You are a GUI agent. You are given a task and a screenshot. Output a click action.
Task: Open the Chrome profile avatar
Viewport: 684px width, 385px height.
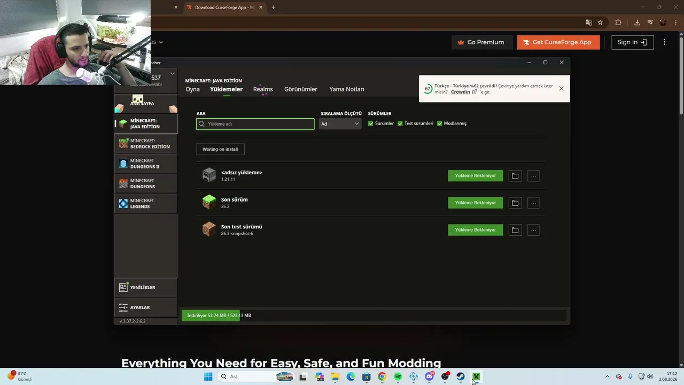pyautogui.click(x=663, y=22)
